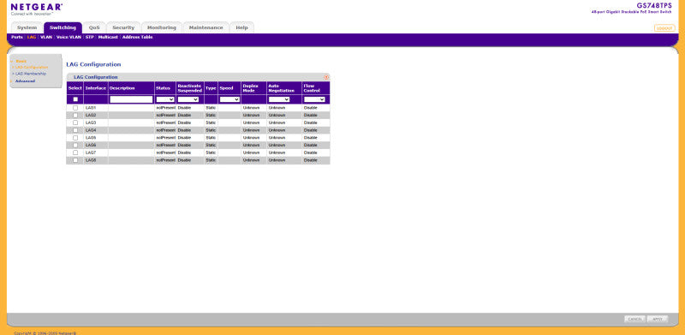The width and height of the screenshot is (685, 335).
Task: Open the Help tab
Action: (241, 27)
